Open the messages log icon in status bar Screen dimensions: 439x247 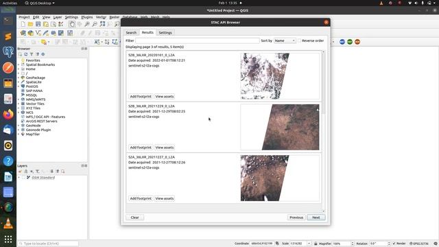[436, 244]
